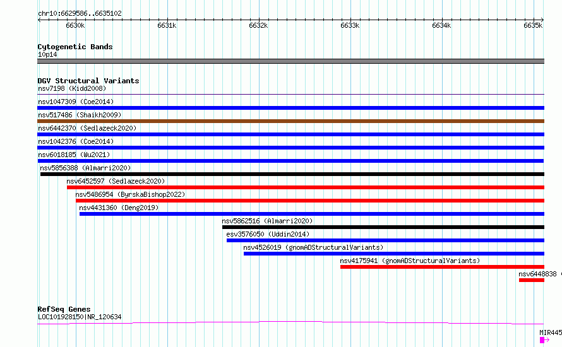The image size is (562, 347).
Task: Select the blue nsv4526019 variant bar
Action: [x=394, y=254]
